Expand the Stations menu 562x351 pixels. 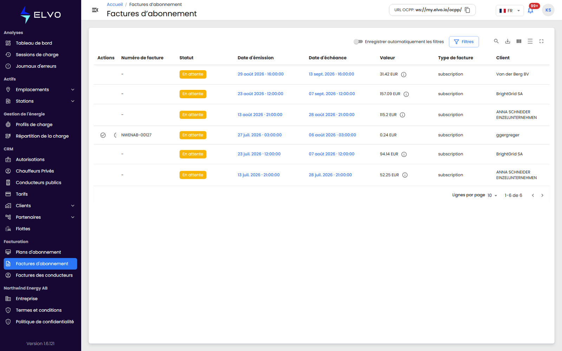coord(40,101)
